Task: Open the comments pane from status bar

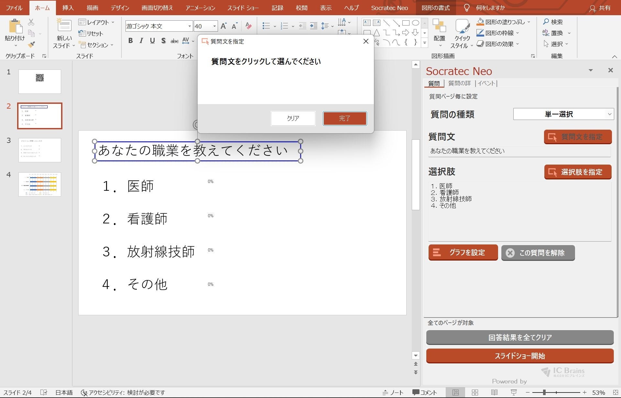Action: [x=425, y=393]
